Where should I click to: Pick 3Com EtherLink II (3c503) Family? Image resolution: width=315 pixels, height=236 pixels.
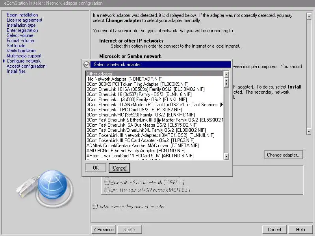[154, 100]
